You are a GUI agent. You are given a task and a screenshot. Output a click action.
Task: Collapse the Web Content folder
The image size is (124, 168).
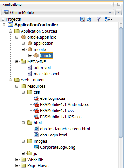coord(10,80)
